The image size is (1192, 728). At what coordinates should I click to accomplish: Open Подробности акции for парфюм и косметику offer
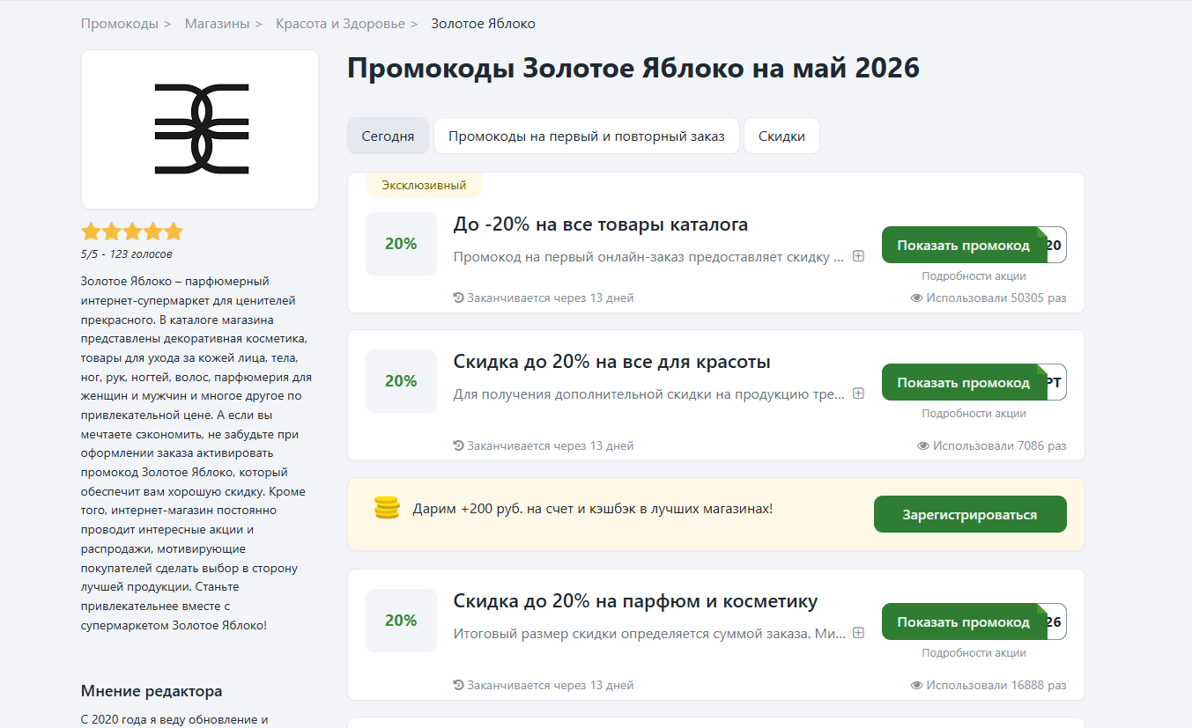click(974, 652)
